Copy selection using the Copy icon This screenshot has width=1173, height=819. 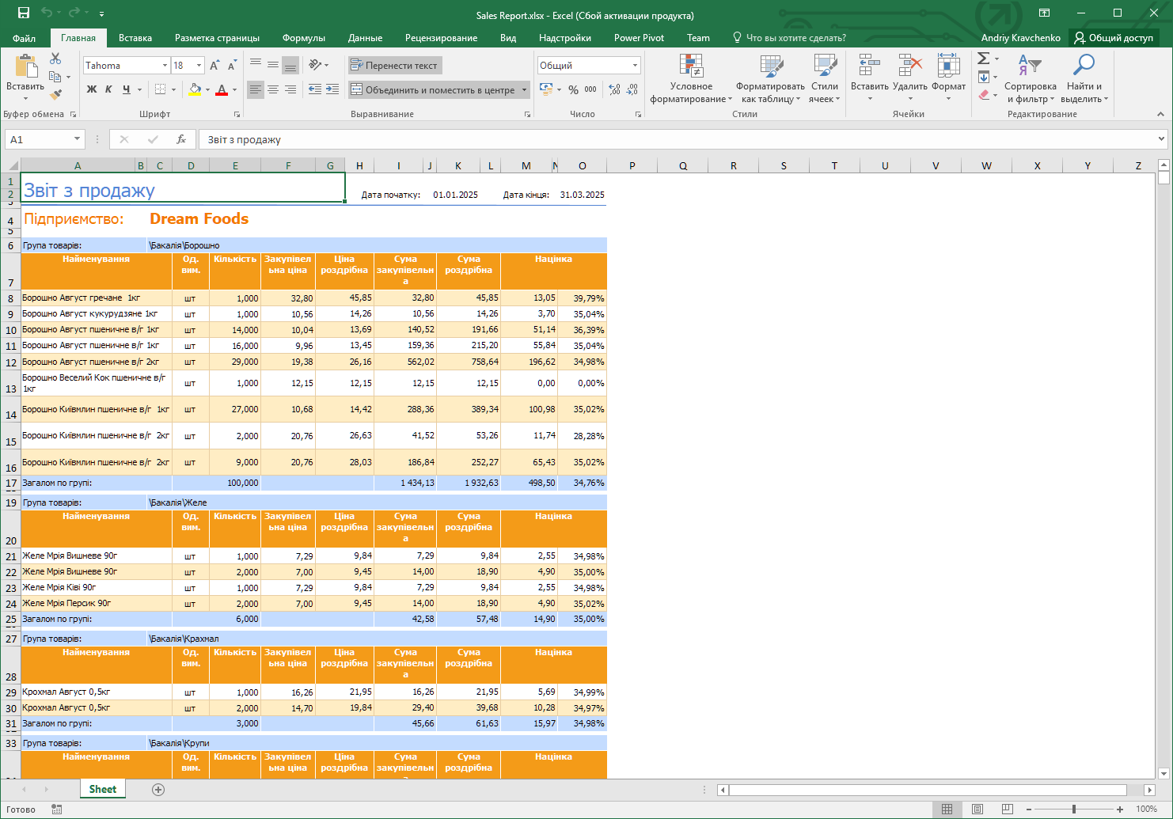(55, 77)
